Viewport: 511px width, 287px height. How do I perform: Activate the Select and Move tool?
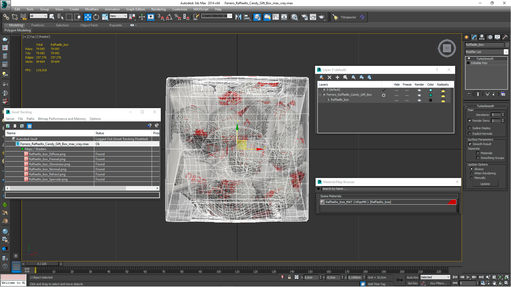88,17
